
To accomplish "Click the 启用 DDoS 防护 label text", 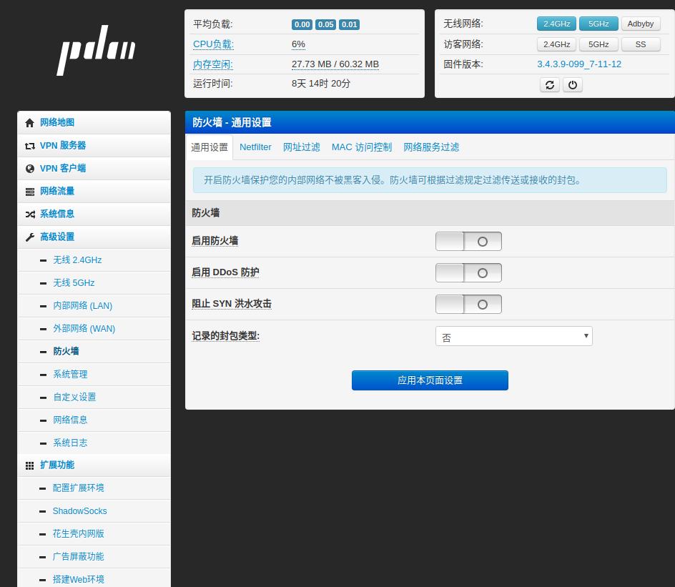I will [x=225, y=272].
